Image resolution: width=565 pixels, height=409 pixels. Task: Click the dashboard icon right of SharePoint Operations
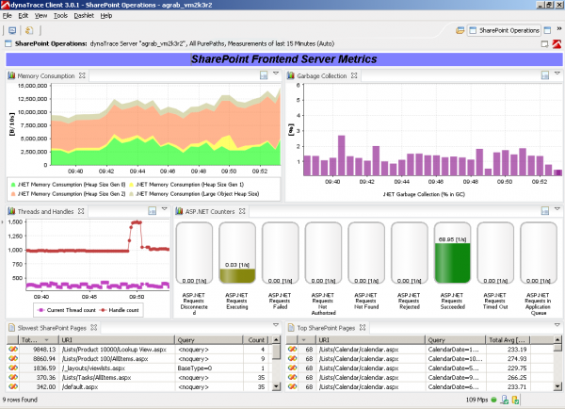547,31
